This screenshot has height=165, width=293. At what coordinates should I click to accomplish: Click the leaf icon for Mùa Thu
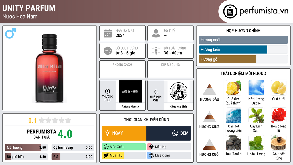tap(106, 155)
